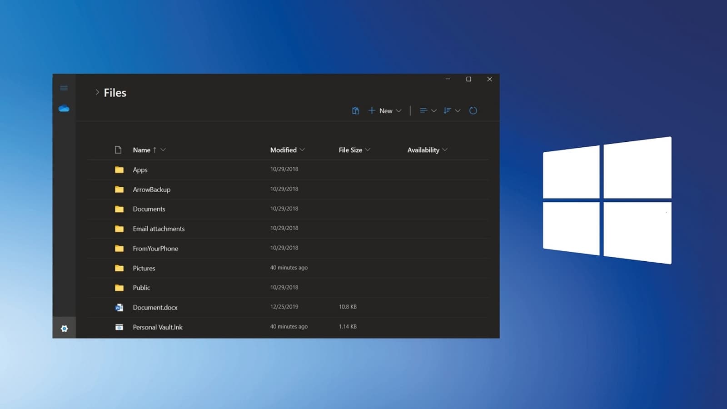The width and height of the screenshot is (727, 409).
Task: Click the file type column header icon
Action: click(118, 150)
